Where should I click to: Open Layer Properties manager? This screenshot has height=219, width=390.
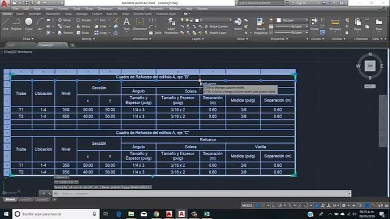pos(171,26)
